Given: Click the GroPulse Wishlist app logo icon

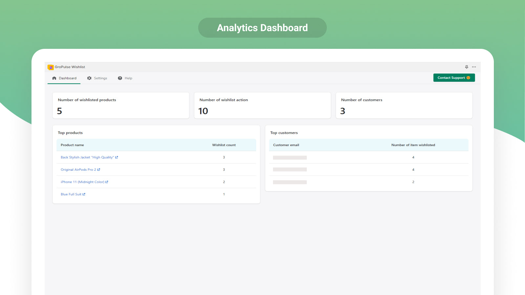Looking at the screenshot, I should click(51, 67).
